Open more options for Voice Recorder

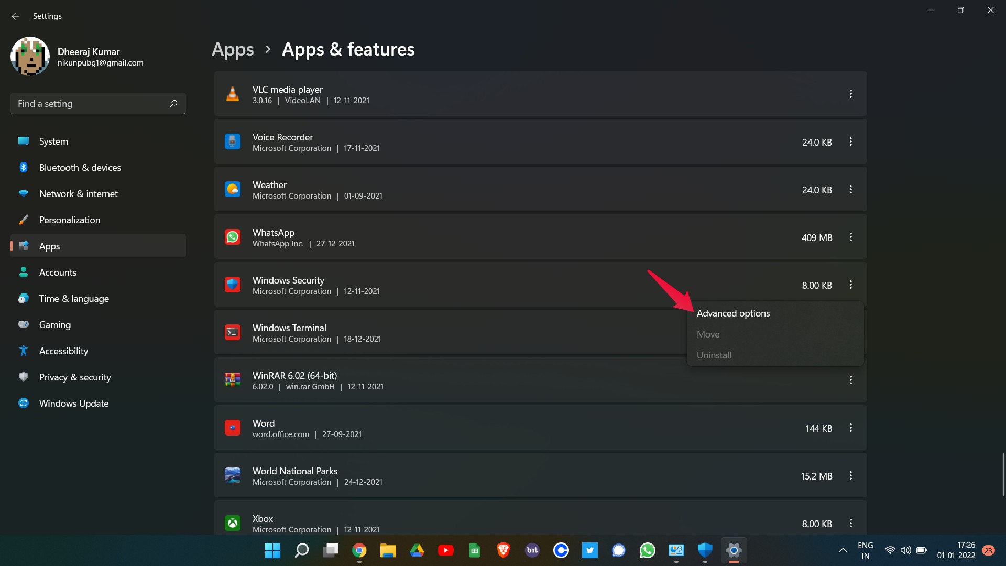[851, 141]
